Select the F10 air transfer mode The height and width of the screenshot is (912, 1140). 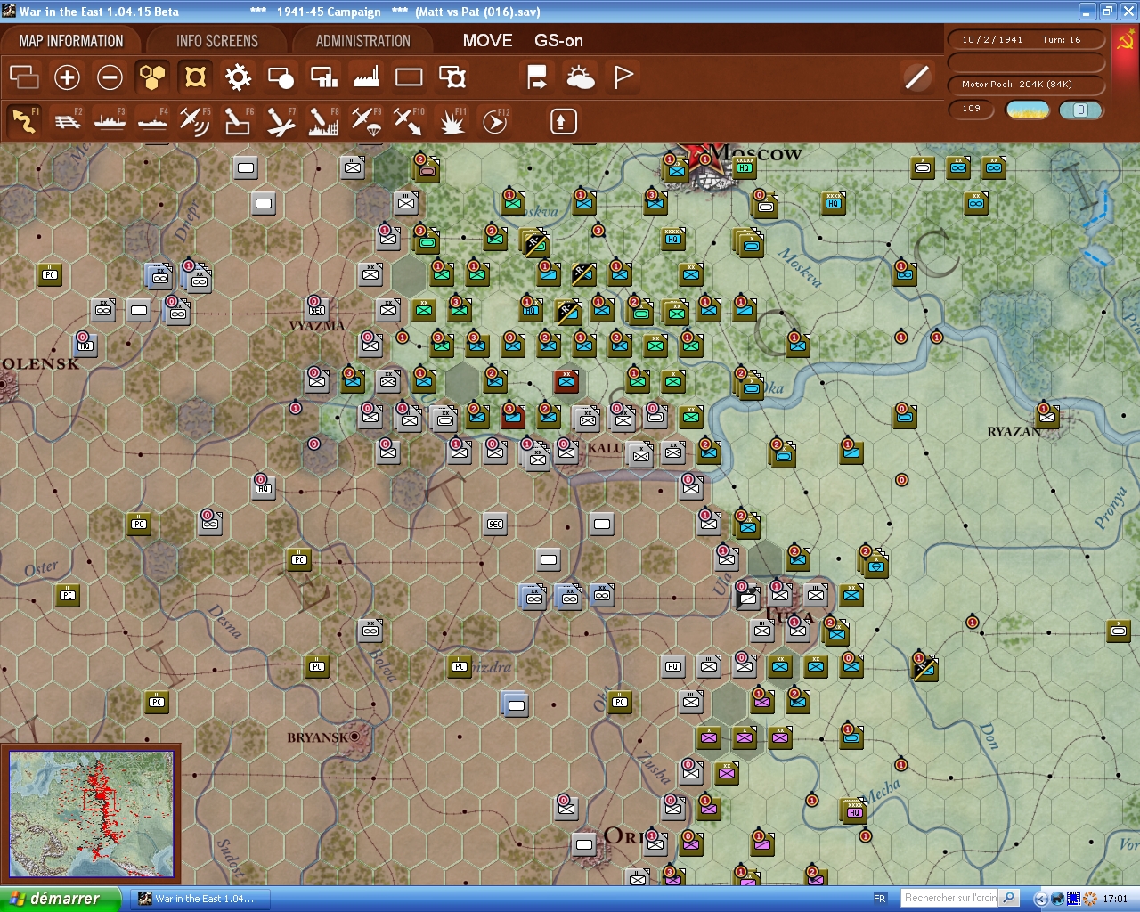click(409, 121)
